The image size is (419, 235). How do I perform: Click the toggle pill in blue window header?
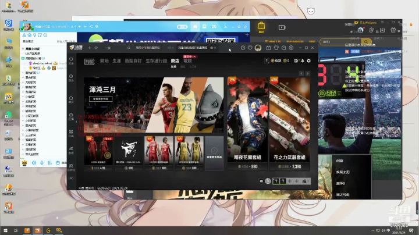tap(182, 27)
